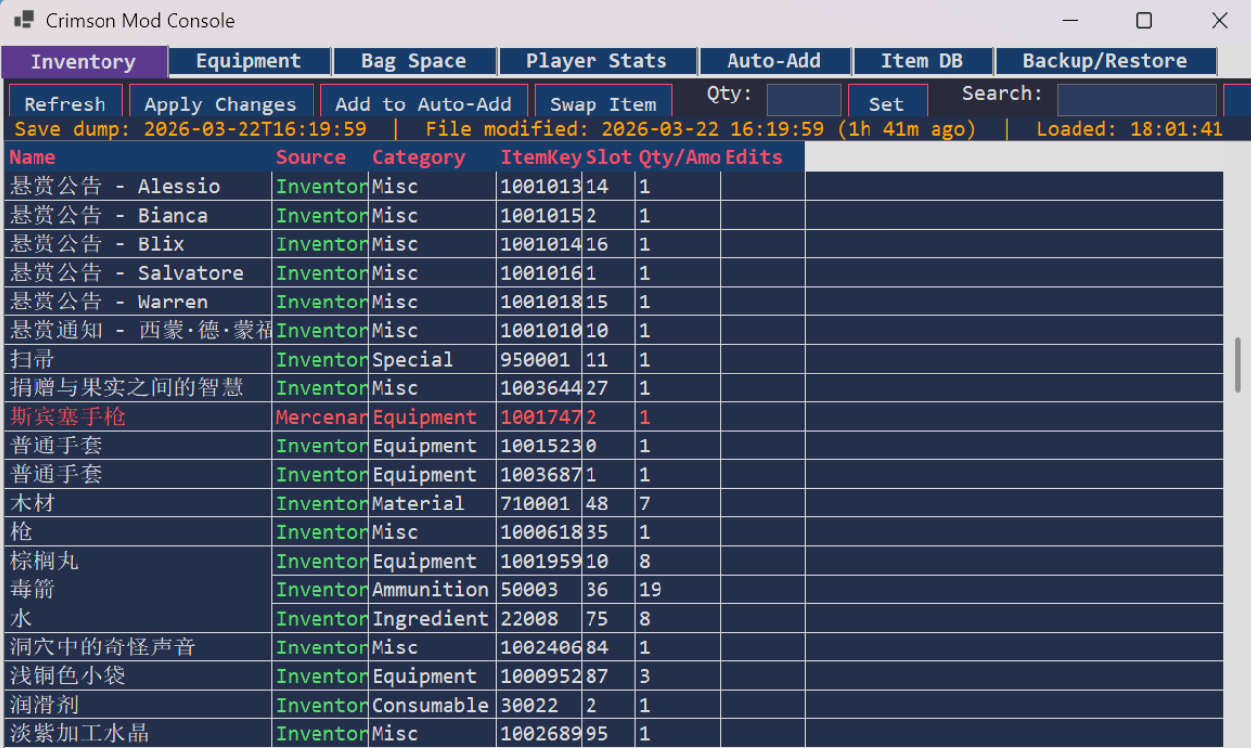
Task: Open the Auto-Add tab
Action: [774, 61]
